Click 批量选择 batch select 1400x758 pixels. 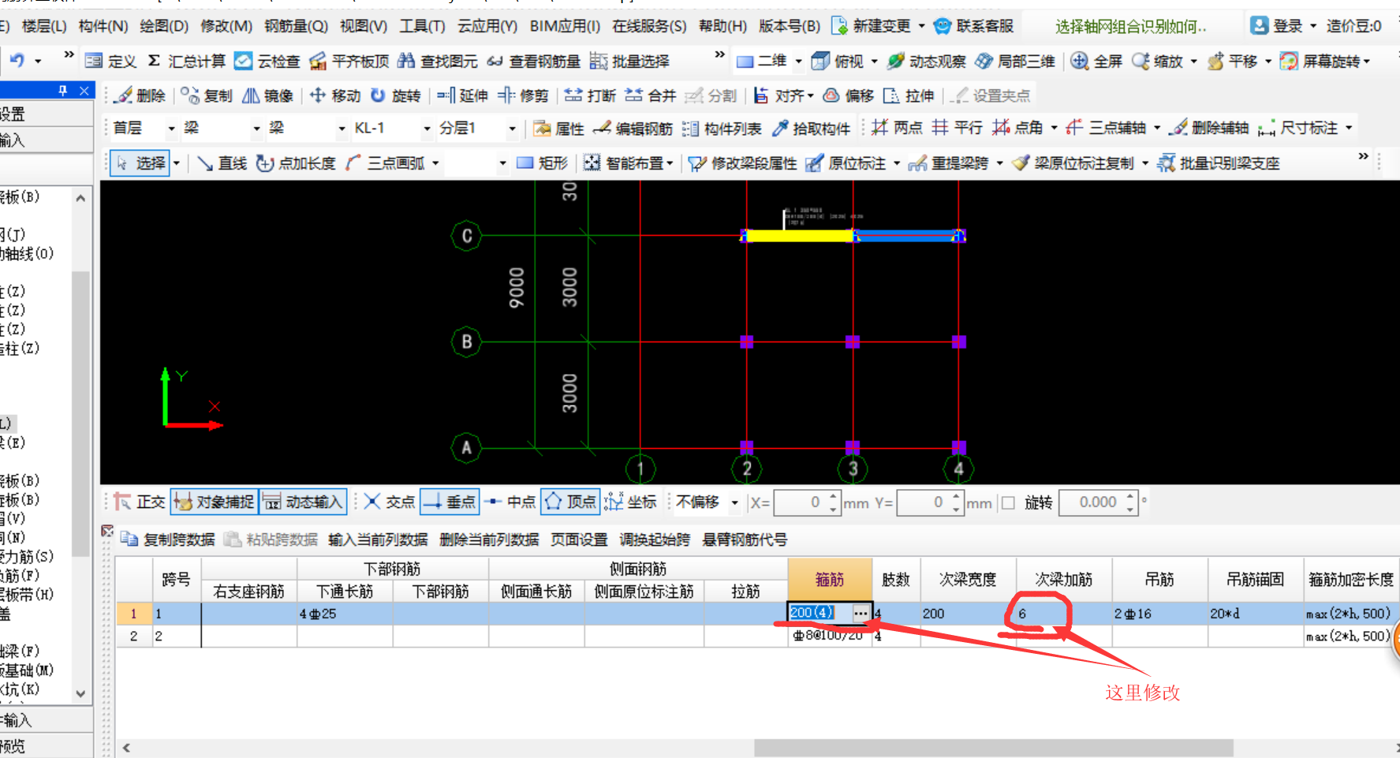(629, 61)
